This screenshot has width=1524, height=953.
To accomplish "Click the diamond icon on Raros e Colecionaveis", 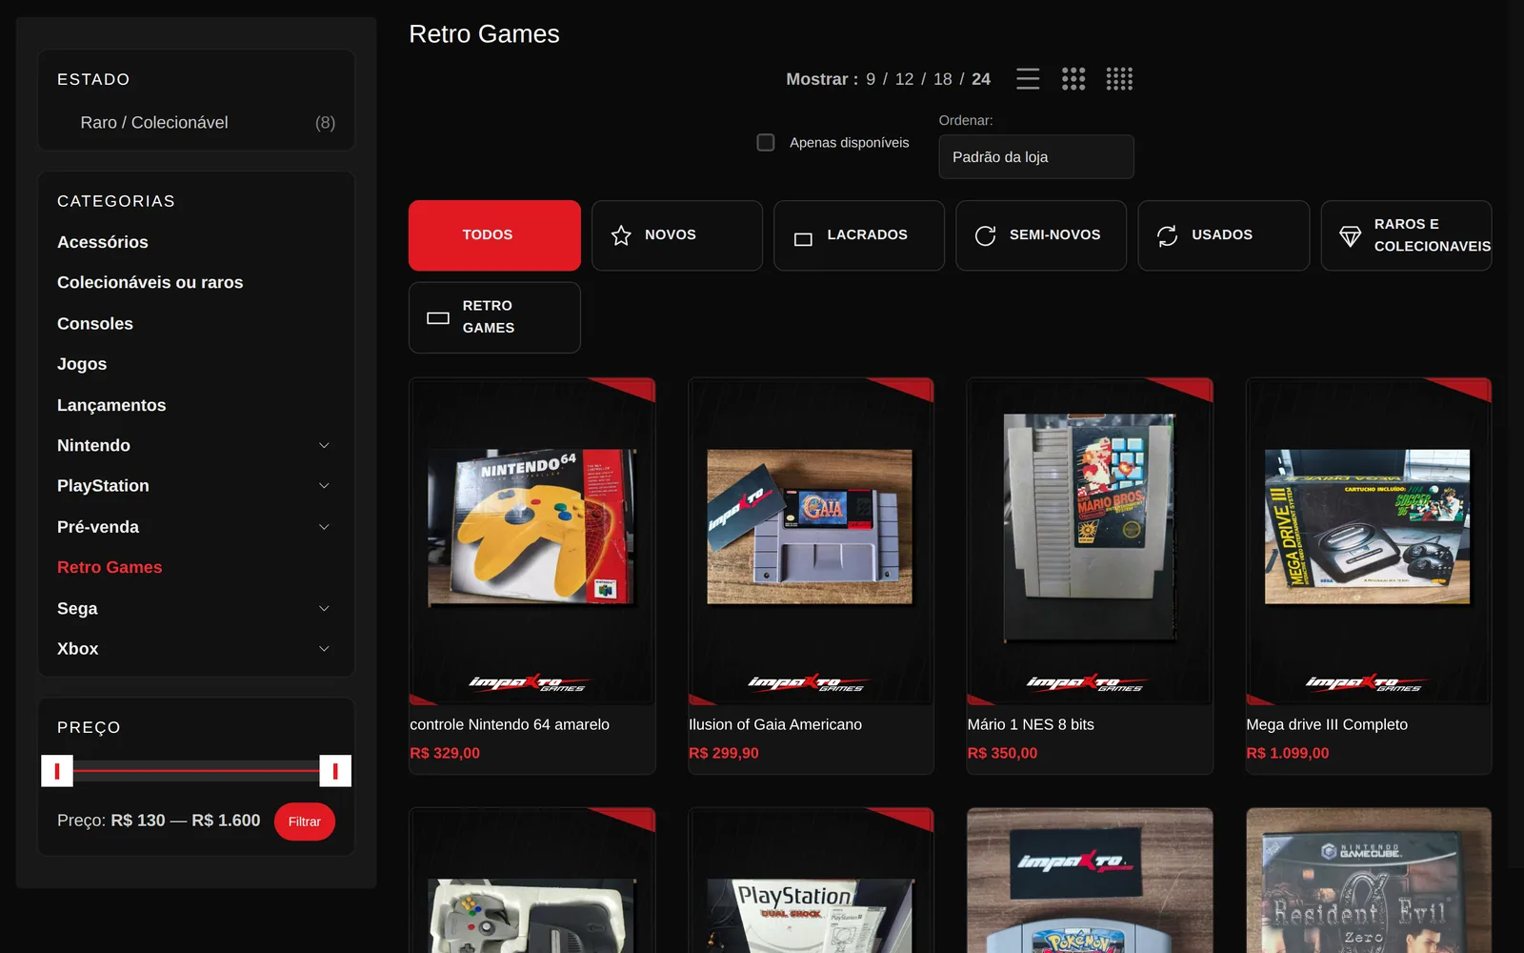I will pos(1351,236).
